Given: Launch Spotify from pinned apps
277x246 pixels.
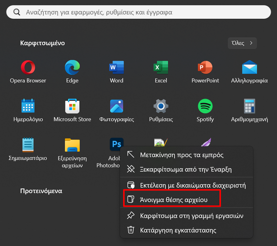Looking at the screenshot, I should click(205, 110).
